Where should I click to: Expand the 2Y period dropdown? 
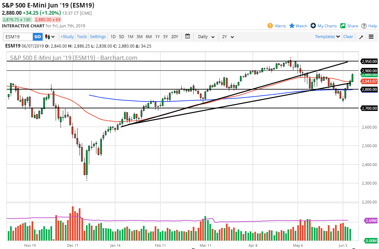point(228,37)
